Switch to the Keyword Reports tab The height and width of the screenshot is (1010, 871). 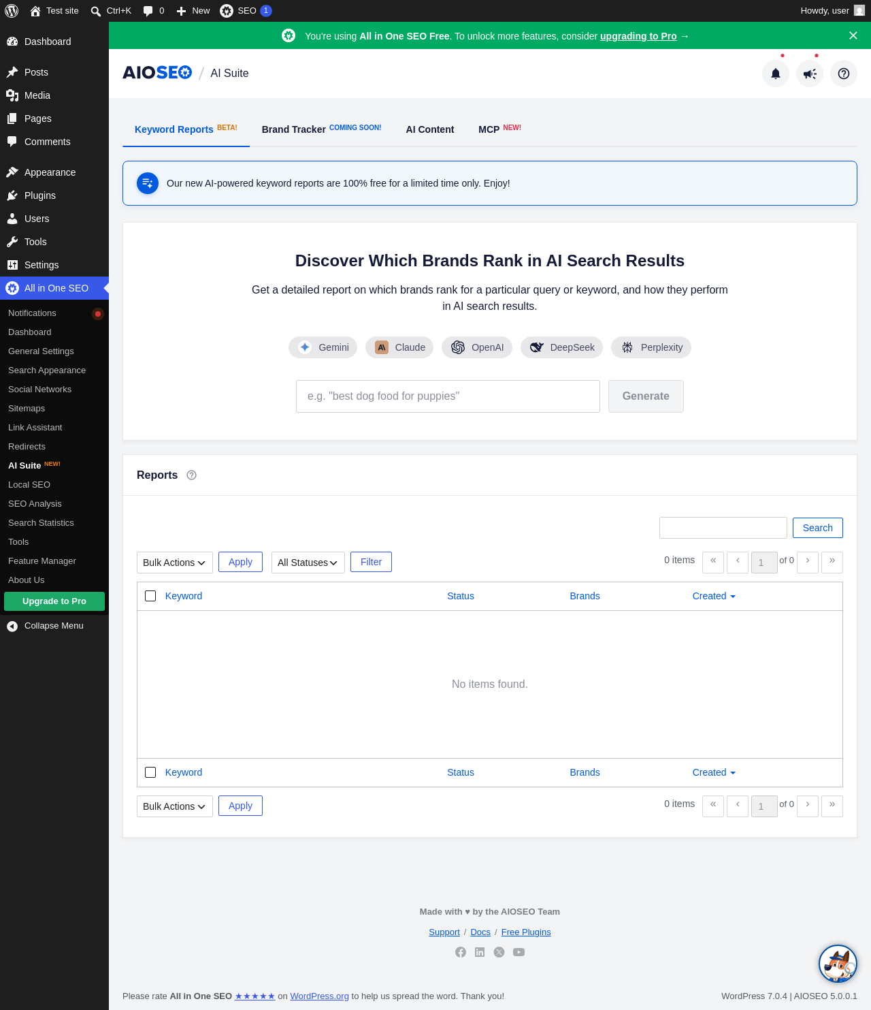[186, 129]
